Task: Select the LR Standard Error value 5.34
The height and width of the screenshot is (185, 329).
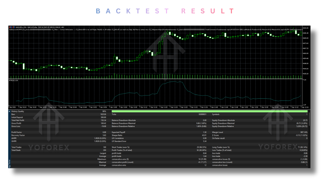Action: click(205, 141)
